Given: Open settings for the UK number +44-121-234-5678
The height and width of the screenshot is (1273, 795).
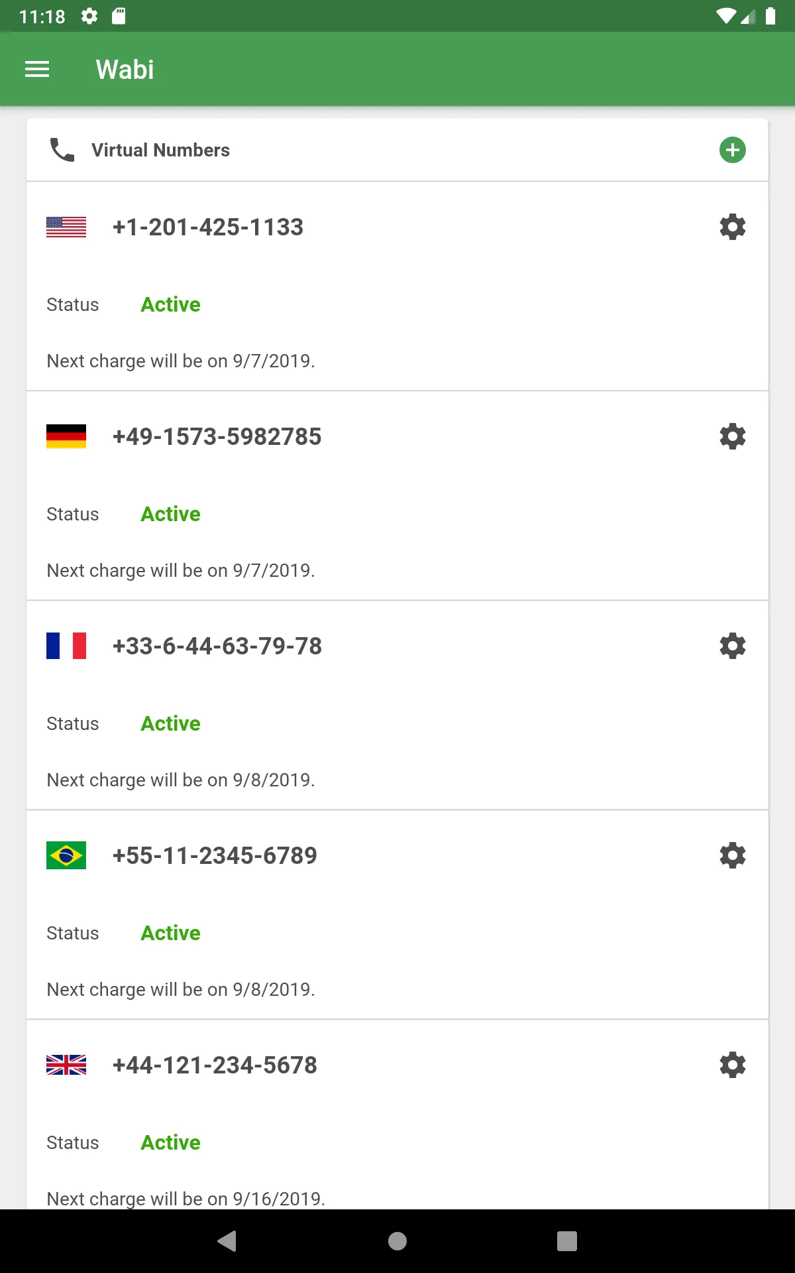Looking at the screenshot, I should pyautogui.click(x=732, y=1065).
